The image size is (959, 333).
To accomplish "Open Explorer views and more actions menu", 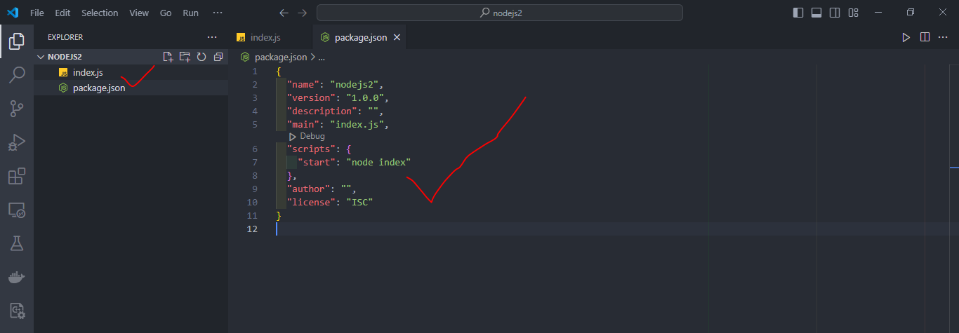I will point(212,37).
